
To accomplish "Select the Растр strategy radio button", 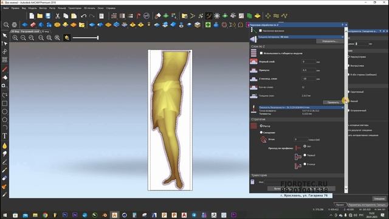I will click(x=261, y=126).
